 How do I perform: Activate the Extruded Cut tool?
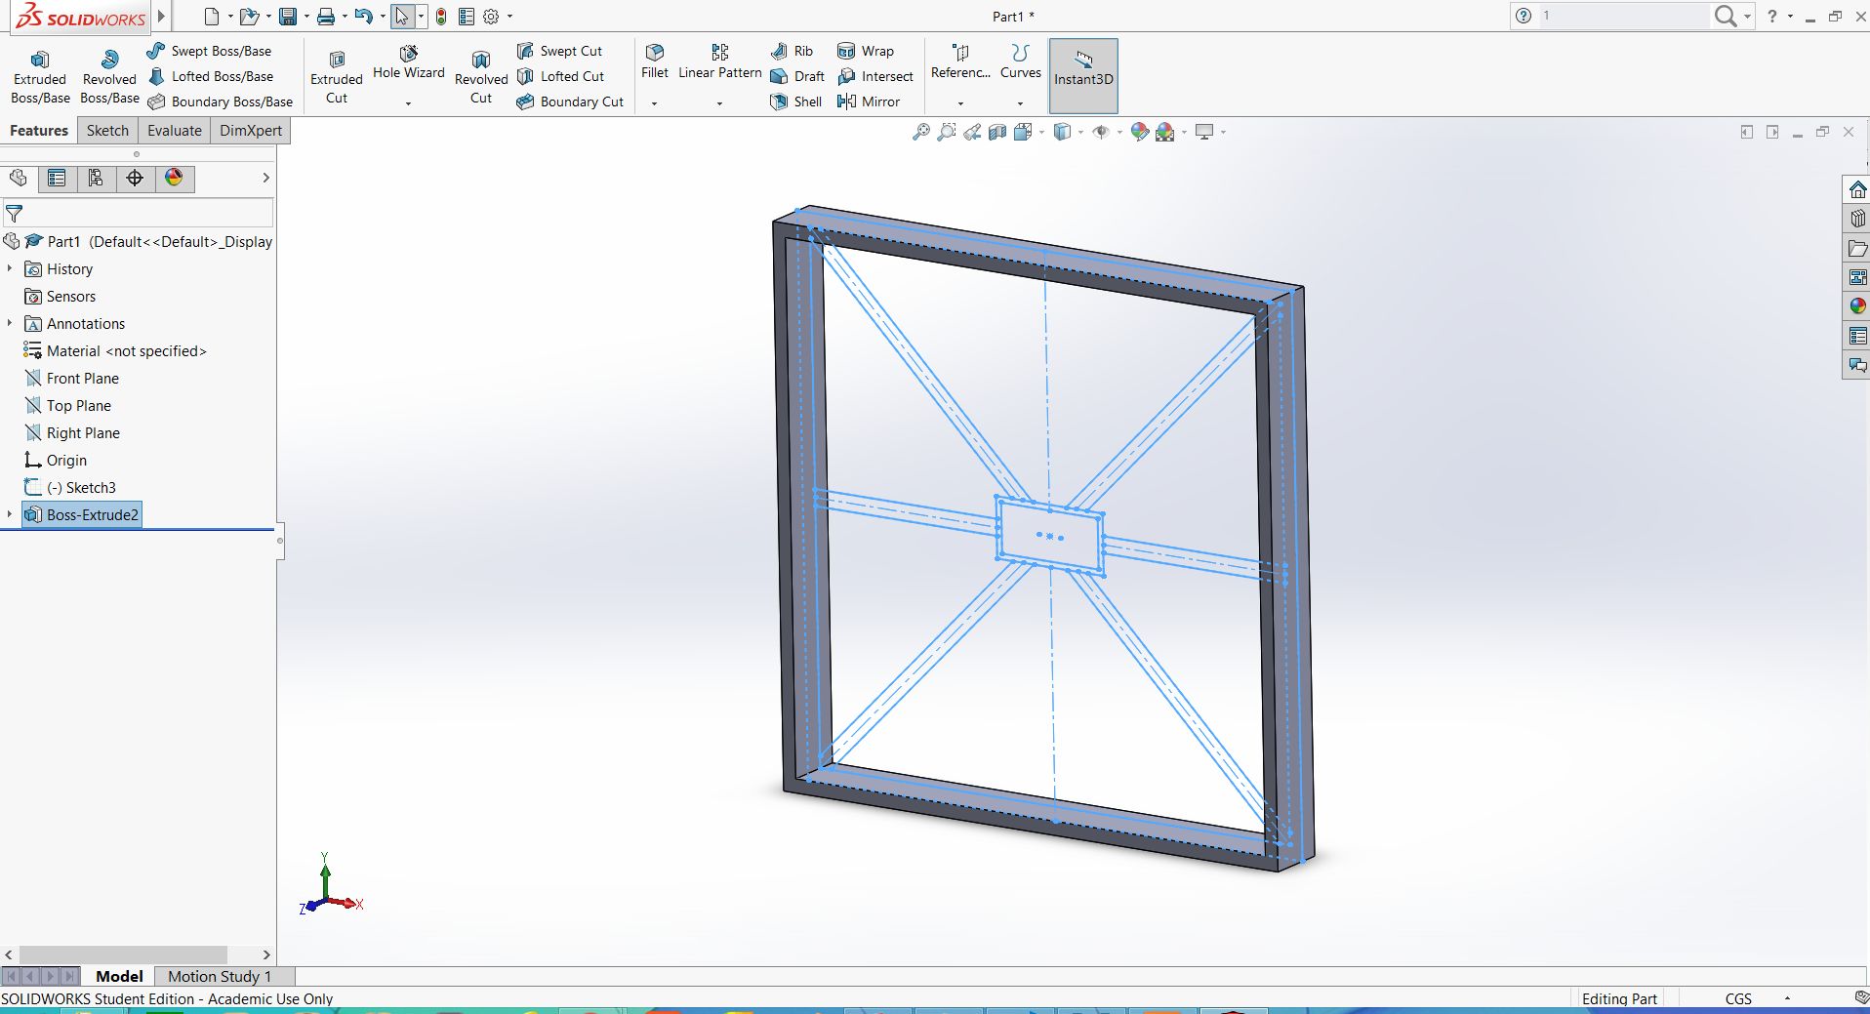click(337, 76)
